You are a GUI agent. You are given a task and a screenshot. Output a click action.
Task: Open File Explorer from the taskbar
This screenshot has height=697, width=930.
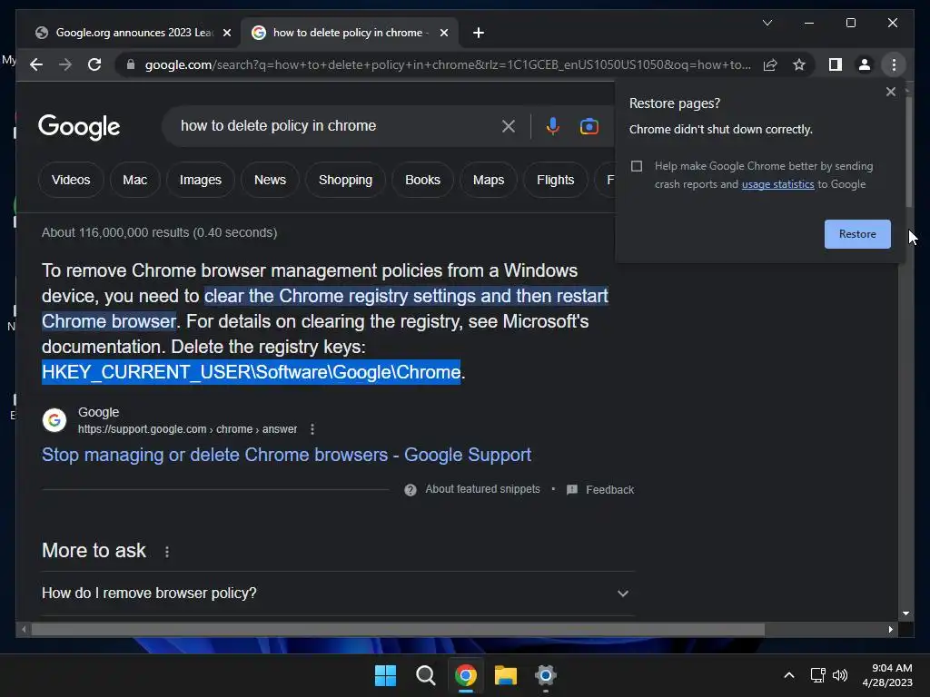point(505,675)
